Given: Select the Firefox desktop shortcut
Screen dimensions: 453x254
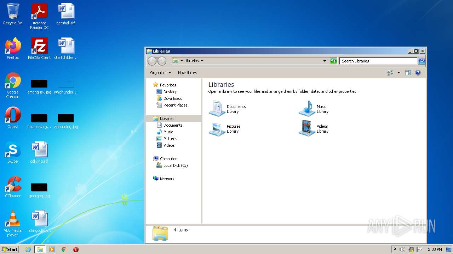Looking at the screenshot, I should tap(13, 49).
